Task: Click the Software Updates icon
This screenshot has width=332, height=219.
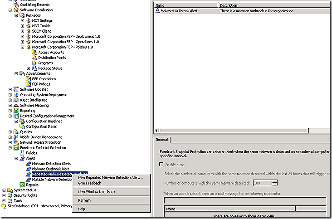Action: [x=16, y=89]
